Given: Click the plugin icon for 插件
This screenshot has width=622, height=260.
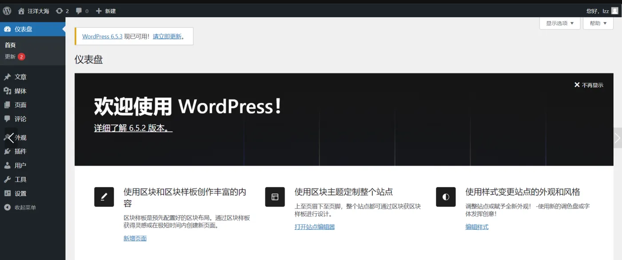Looking at the screenshot, I should [x=7, y=151].
